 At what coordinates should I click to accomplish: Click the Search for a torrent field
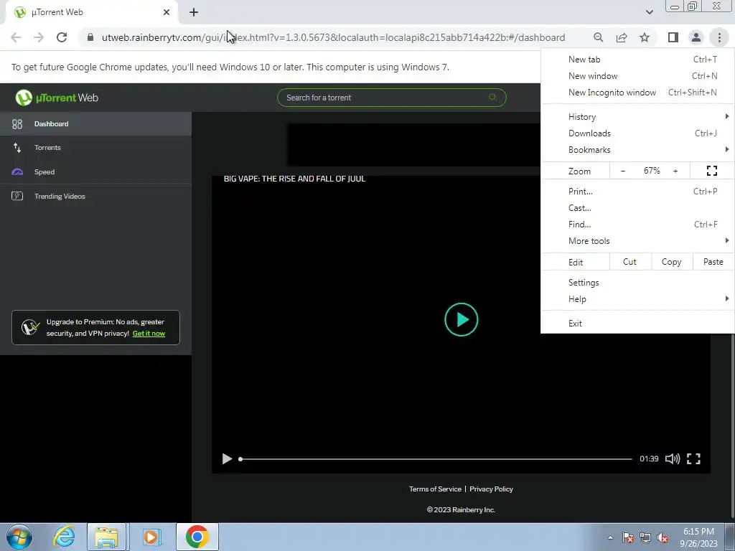coord(391,98)
